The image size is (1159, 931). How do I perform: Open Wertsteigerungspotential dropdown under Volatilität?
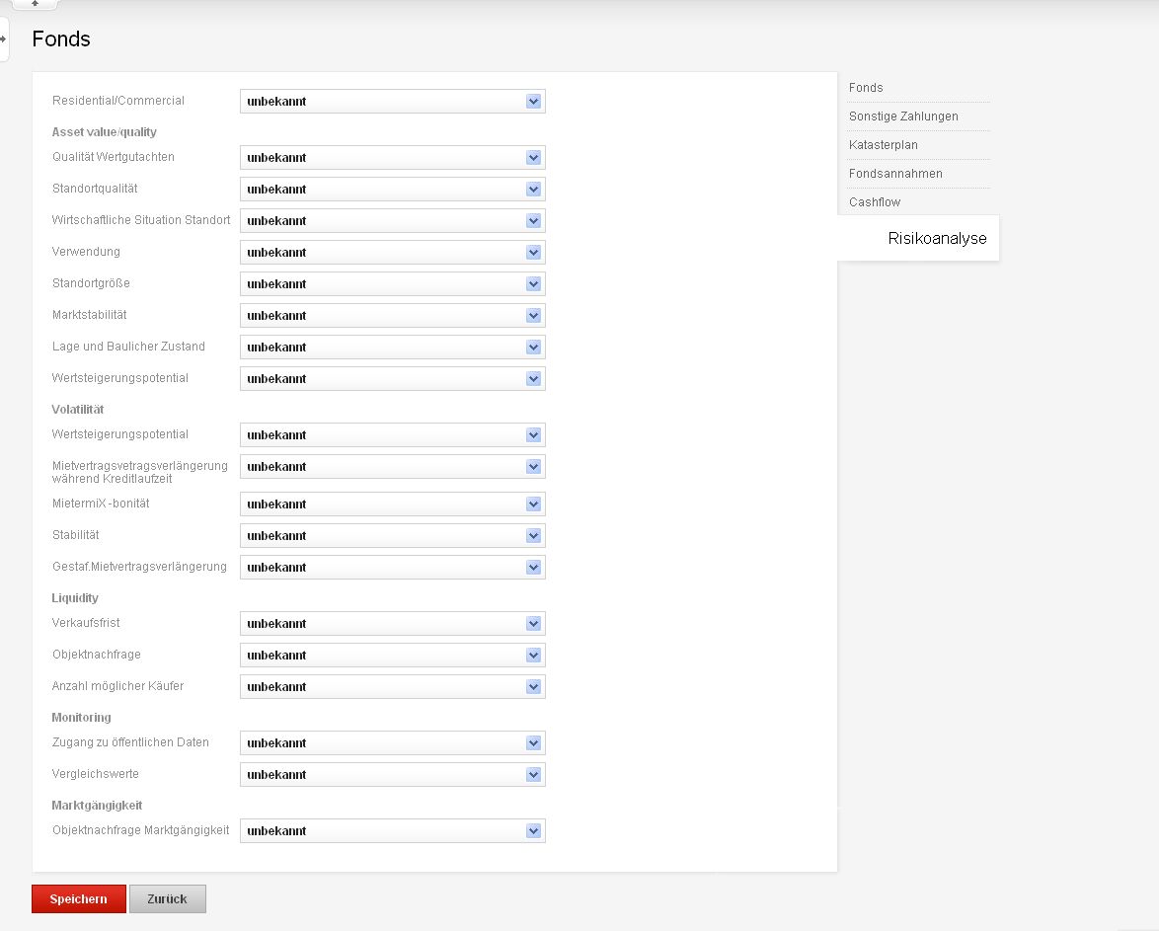[x=393, y=434]
